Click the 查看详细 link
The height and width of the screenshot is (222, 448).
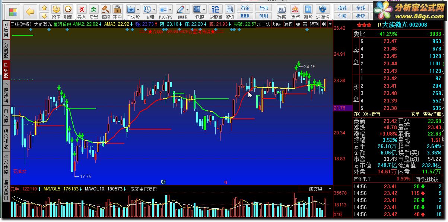(432, 114)
